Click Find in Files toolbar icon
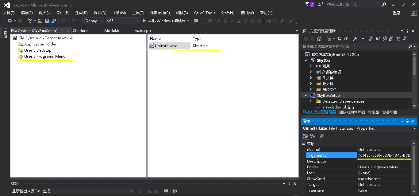419x196 pixels. click(x=196, y=21)
